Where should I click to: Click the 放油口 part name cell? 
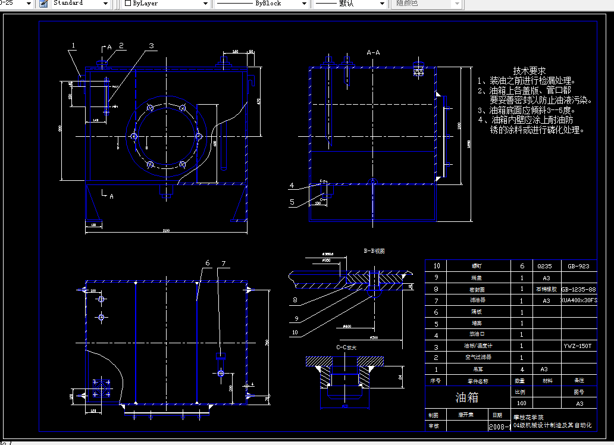[477, 334]
